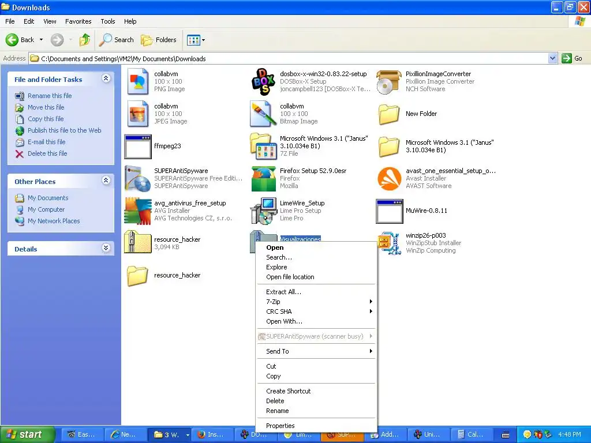Click the ffmpeg23 file icon
The height and width of the screenshot is (443, 591).
(x=138, y=147)
